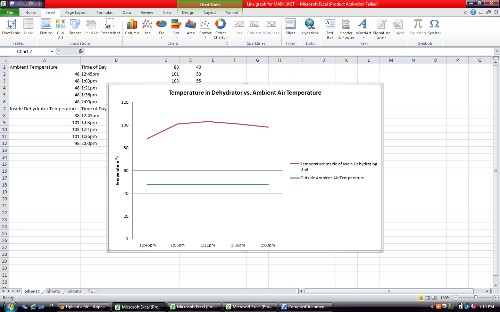Open Chrome 'Upload a file' taskbar window
Viewport: 500px width, 312px height.
(83, 307)
